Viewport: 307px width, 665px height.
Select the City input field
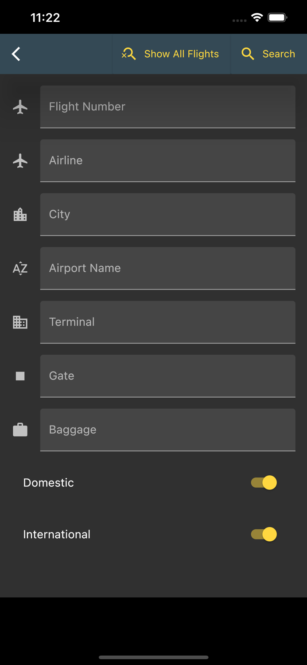[x=167, y=215]
